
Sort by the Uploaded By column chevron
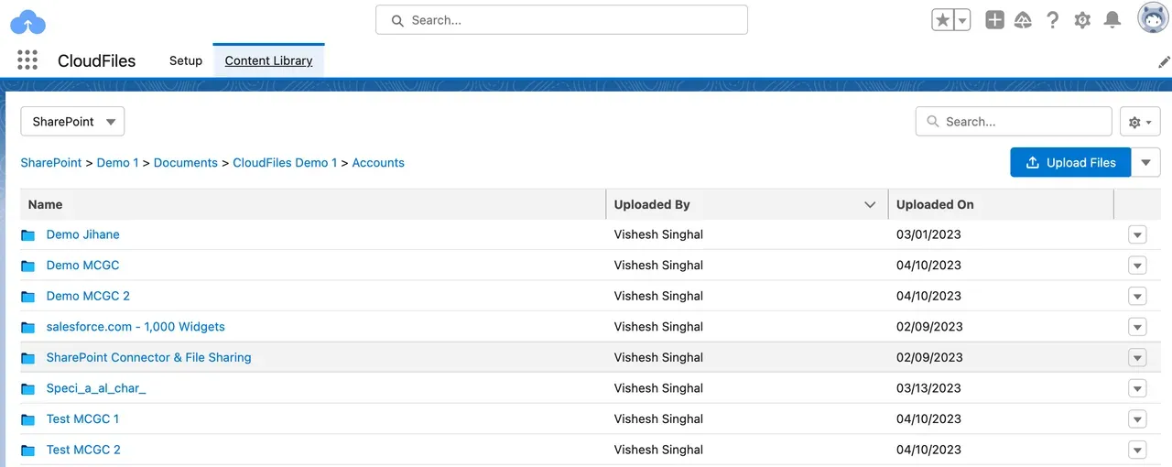pyautogui.click(x=870, y=204)
